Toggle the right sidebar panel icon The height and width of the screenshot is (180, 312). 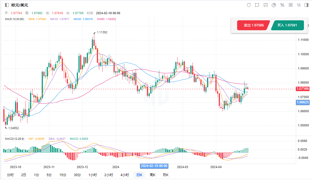point(306,5)
